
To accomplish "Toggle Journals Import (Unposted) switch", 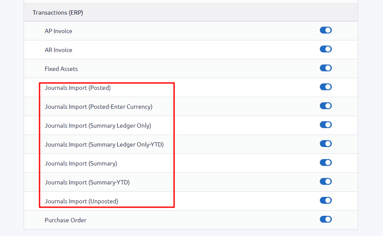I will (x=325, y=200).
